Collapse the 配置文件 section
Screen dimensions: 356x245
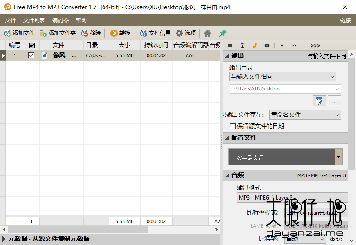click(x=227, y=137)
